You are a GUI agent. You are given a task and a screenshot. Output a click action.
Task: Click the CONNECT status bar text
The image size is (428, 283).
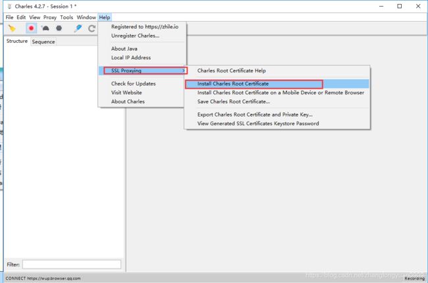[x=43, y=278]
